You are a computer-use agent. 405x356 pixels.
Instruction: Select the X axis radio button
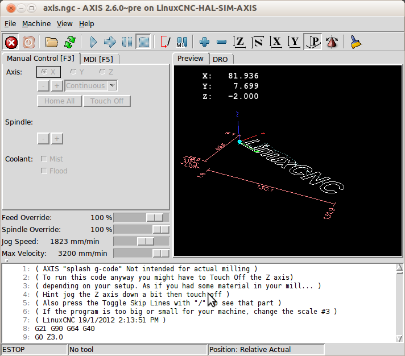tap(48, 72)
